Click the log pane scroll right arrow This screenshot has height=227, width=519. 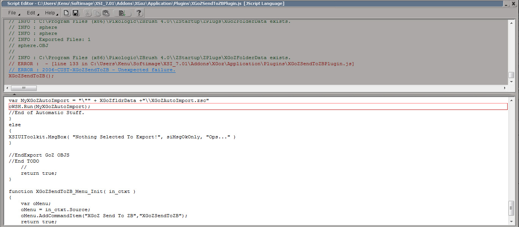click(505, 88)
